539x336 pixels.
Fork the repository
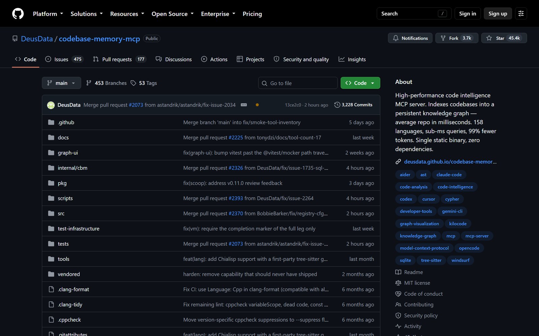(457, 38)
